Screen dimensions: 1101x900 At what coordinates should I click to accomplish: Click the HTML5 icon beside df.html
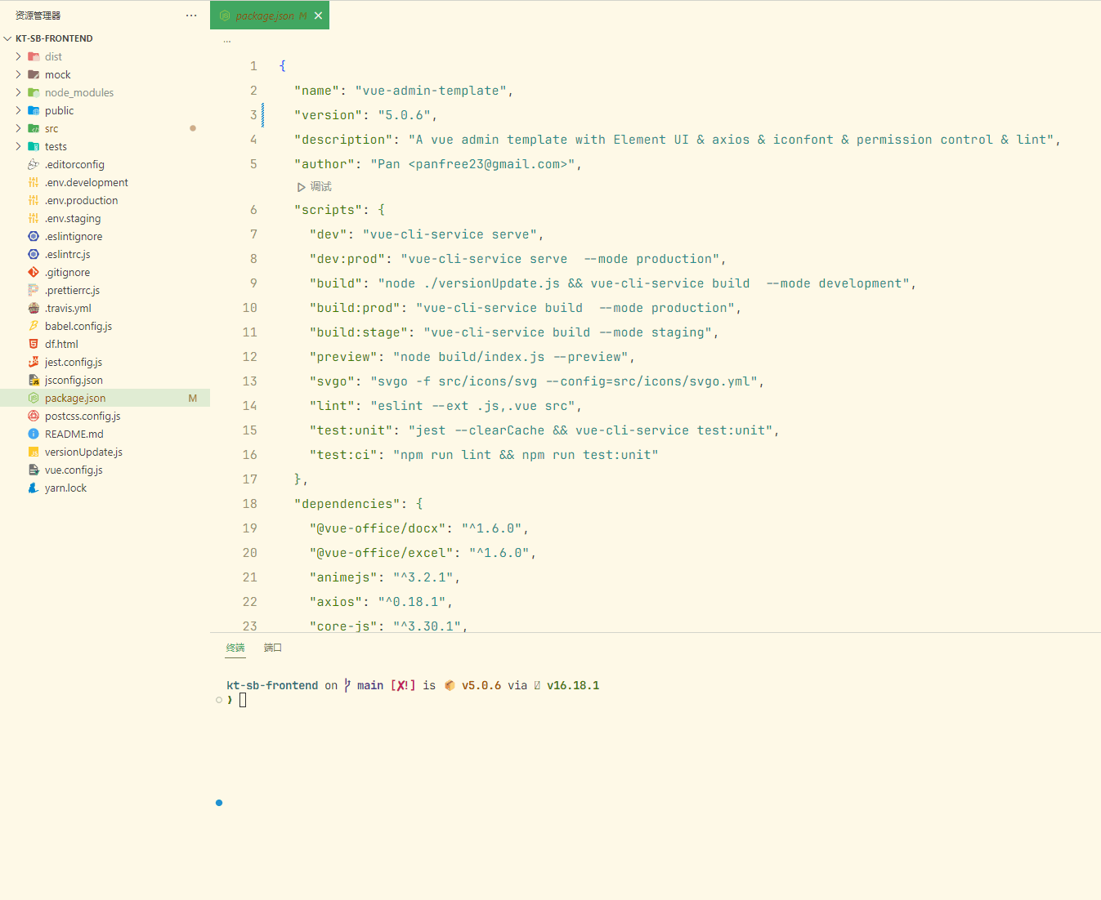34,344
